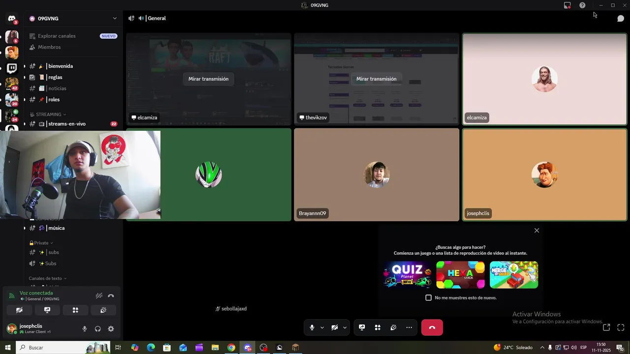Open the reglas channel
630x354 pixels.
point(73,77)
